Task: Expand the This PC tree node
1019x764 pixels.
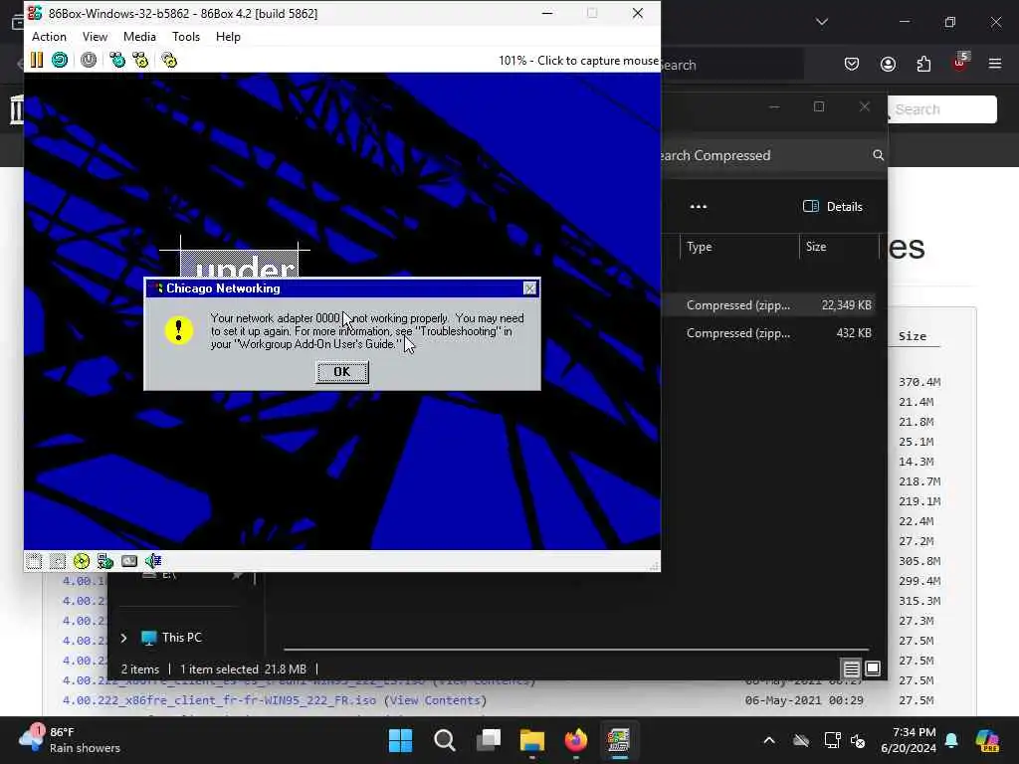Action: pyautogui.click(x=123, y=638)
